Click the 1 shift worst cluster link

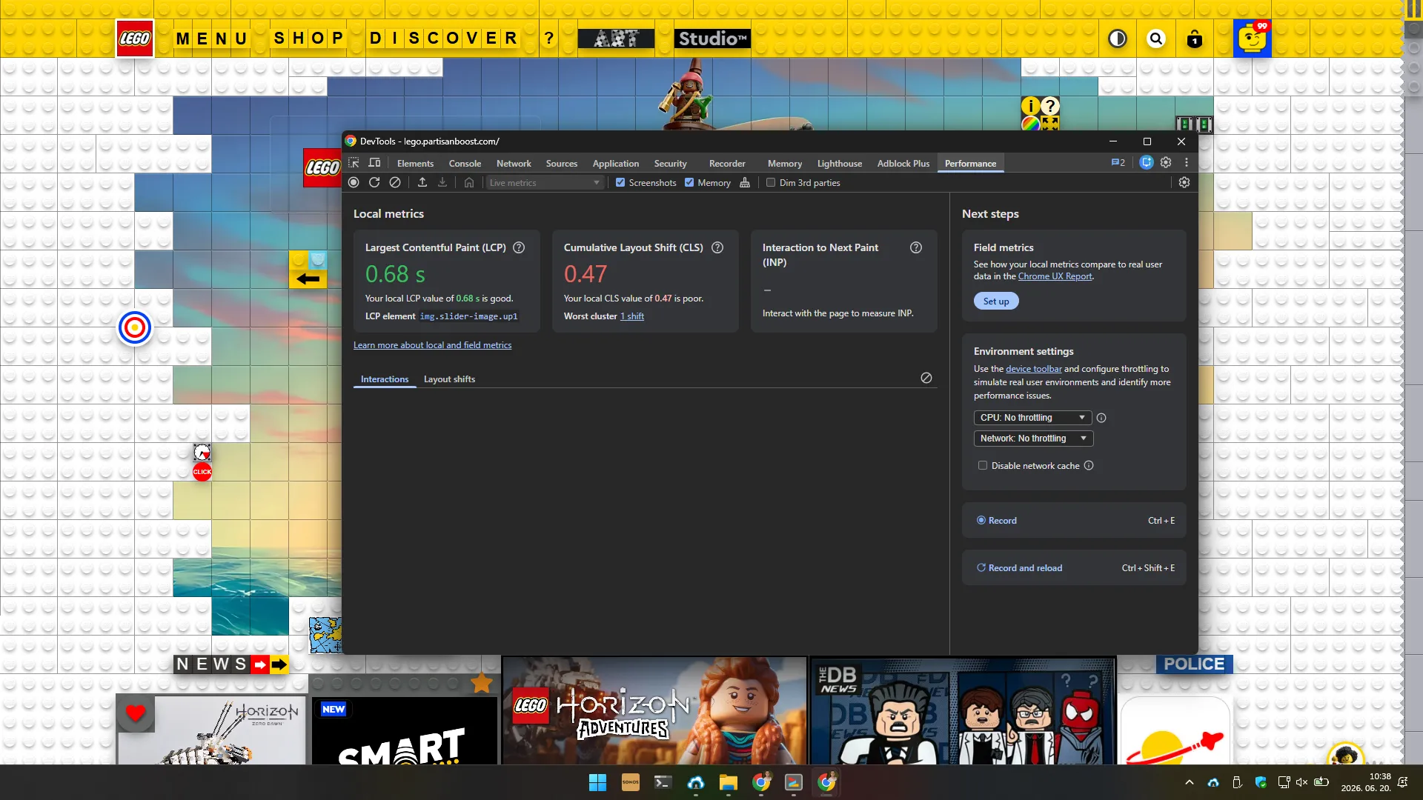632,316
